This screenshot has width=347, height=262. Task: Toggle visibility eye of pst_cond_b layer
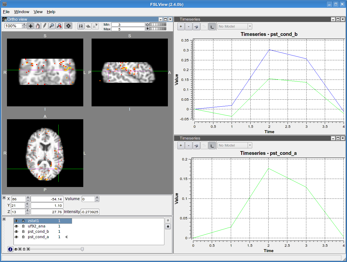pyautogui.click(x=16, y=231)
